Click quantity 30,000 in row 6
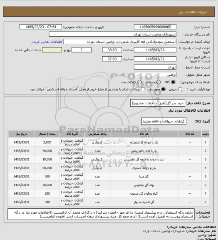Screen dimensions: 218x240 pos(47,185)
